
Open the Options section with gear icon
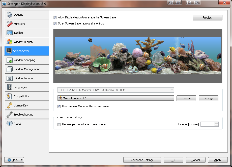click(x=10, y=15)
